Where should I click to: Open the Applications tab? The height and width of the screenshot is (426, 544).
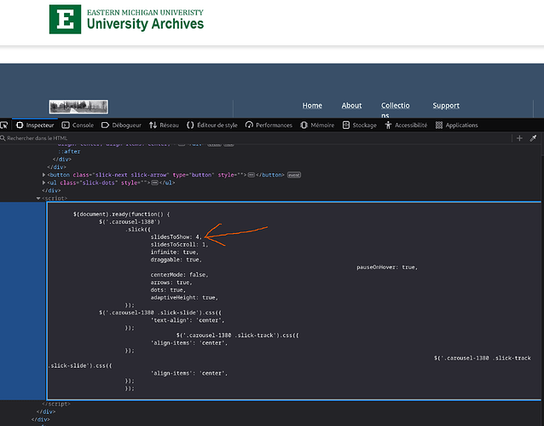pyautogui.click(x=457, y=125)
